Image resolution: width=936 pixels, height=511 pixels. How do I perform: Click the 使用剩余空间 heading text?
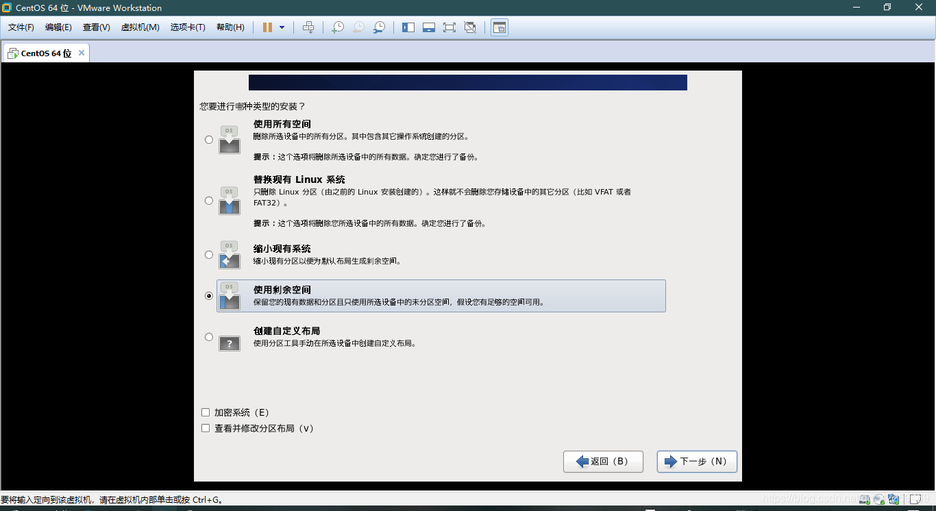(282, 290)
